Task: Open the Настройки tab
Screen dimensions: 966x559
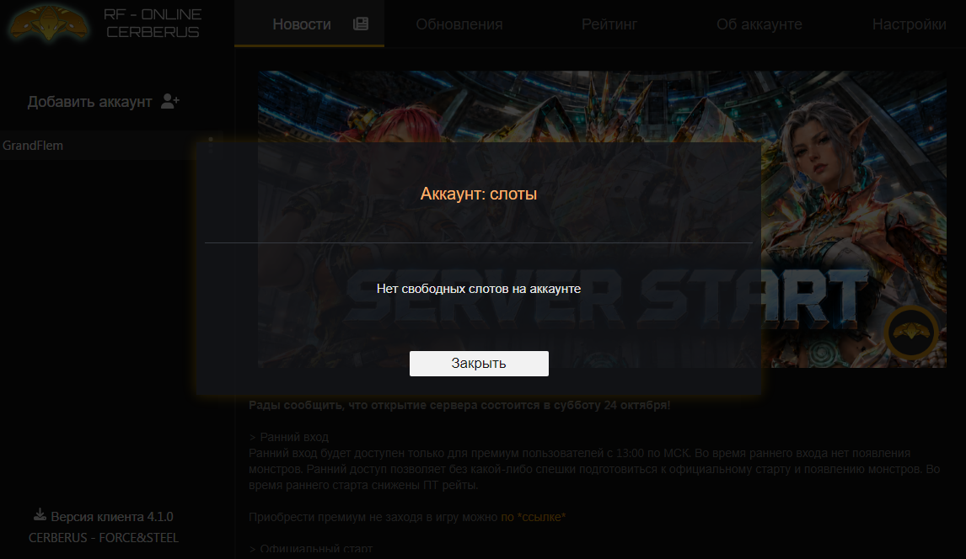Action: click(909, 24)
